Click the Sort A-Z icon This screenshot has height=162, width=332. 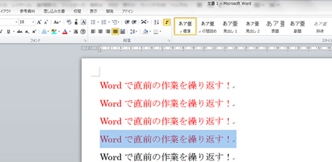click(x=157, y=22)
